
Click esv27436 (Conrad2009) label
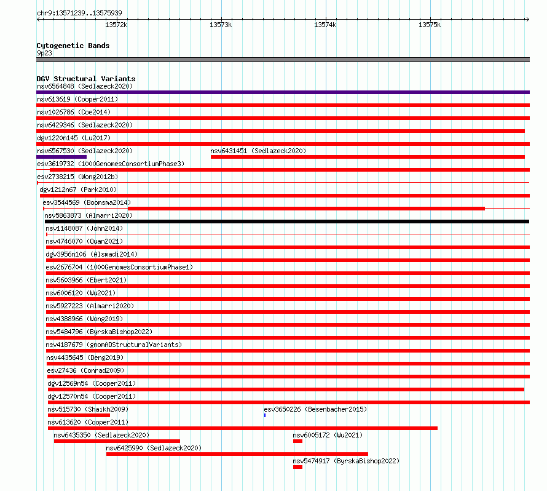(85, 370)
